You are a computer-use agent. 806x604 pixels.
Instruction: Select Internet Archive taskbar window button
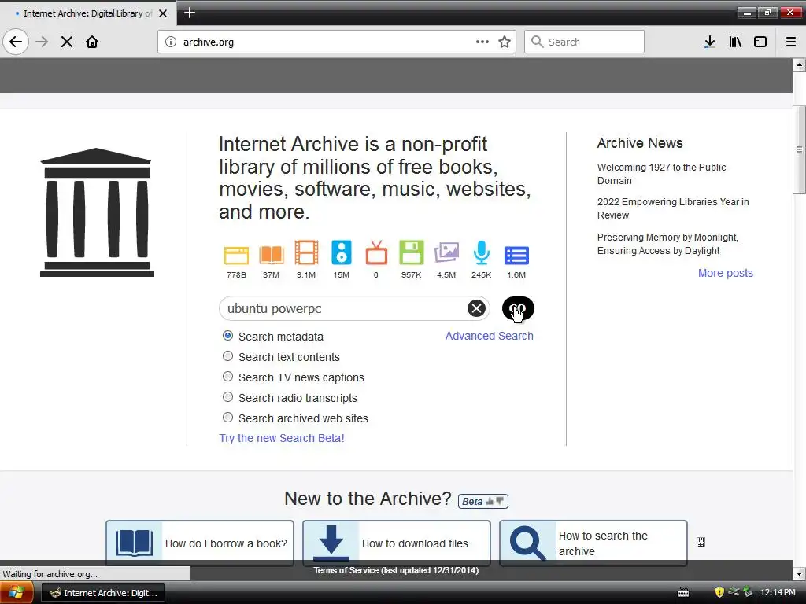point(103,593)
